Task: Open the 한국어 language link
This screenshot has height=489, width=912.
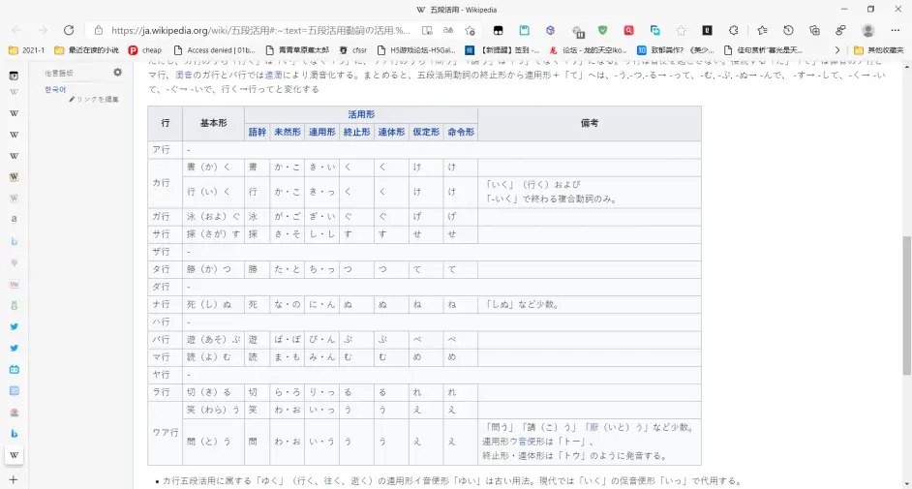Action: [x=55, y=89]
